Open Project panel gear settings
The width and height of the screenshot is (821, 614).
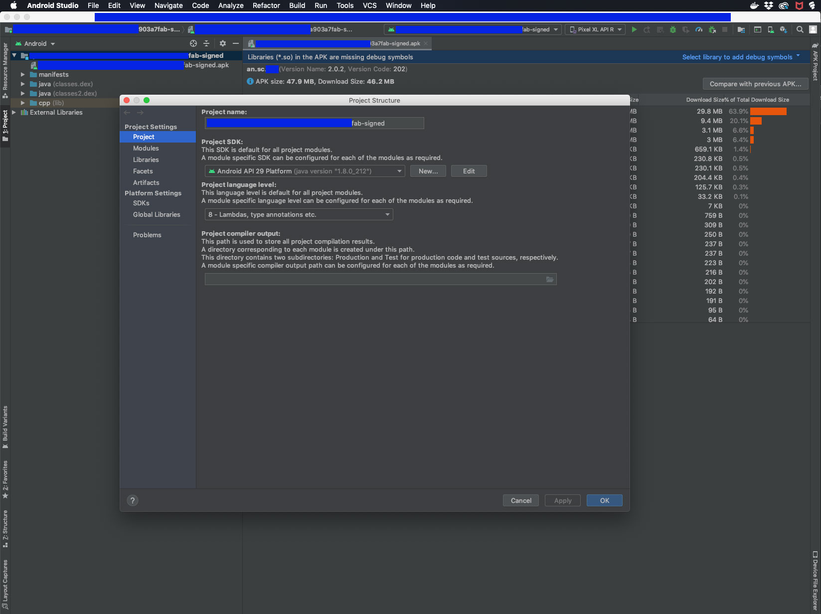click(x=223, y=43)
